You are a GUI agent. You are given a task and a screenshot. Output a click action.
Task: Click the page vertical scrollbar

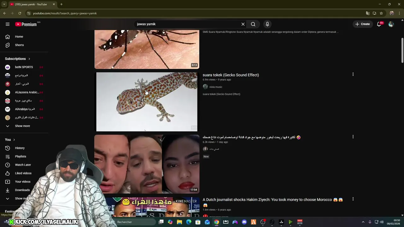tap(402, 50)
